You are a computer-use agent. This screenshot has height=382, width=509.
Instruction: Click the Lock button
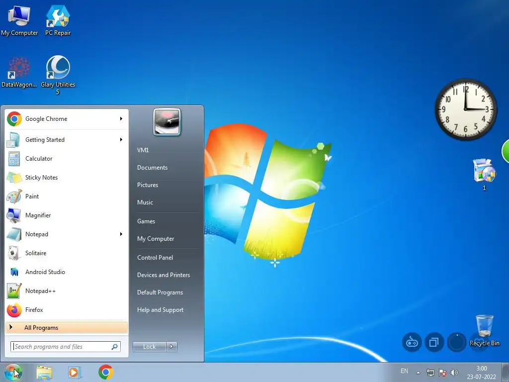(x=150, y=347)
